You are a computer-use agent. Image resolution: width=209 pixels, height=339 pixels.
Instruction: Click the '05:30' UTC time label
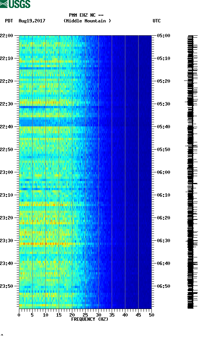[164, 104]
